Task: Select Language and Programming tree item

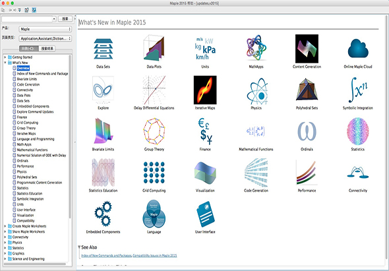Action: click(36, 139)
